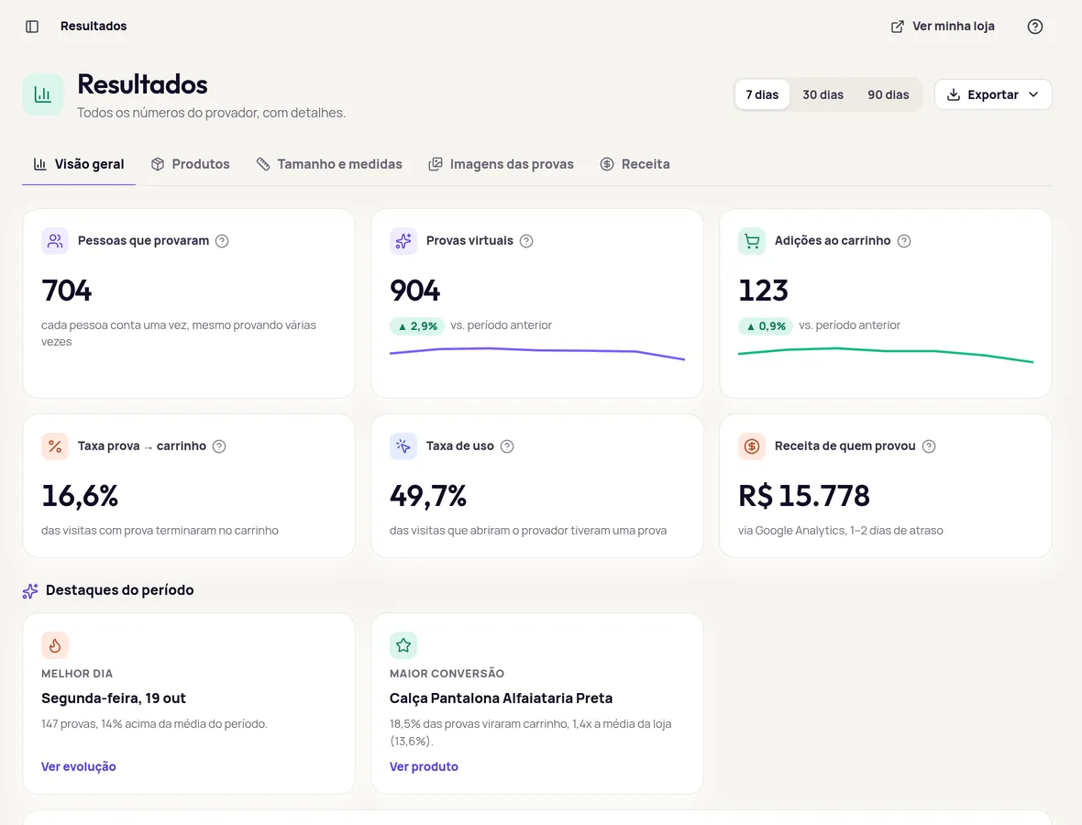Click the Destaques do período heading
This screenshot has width=1082, height=825.
tap(119, 590)
